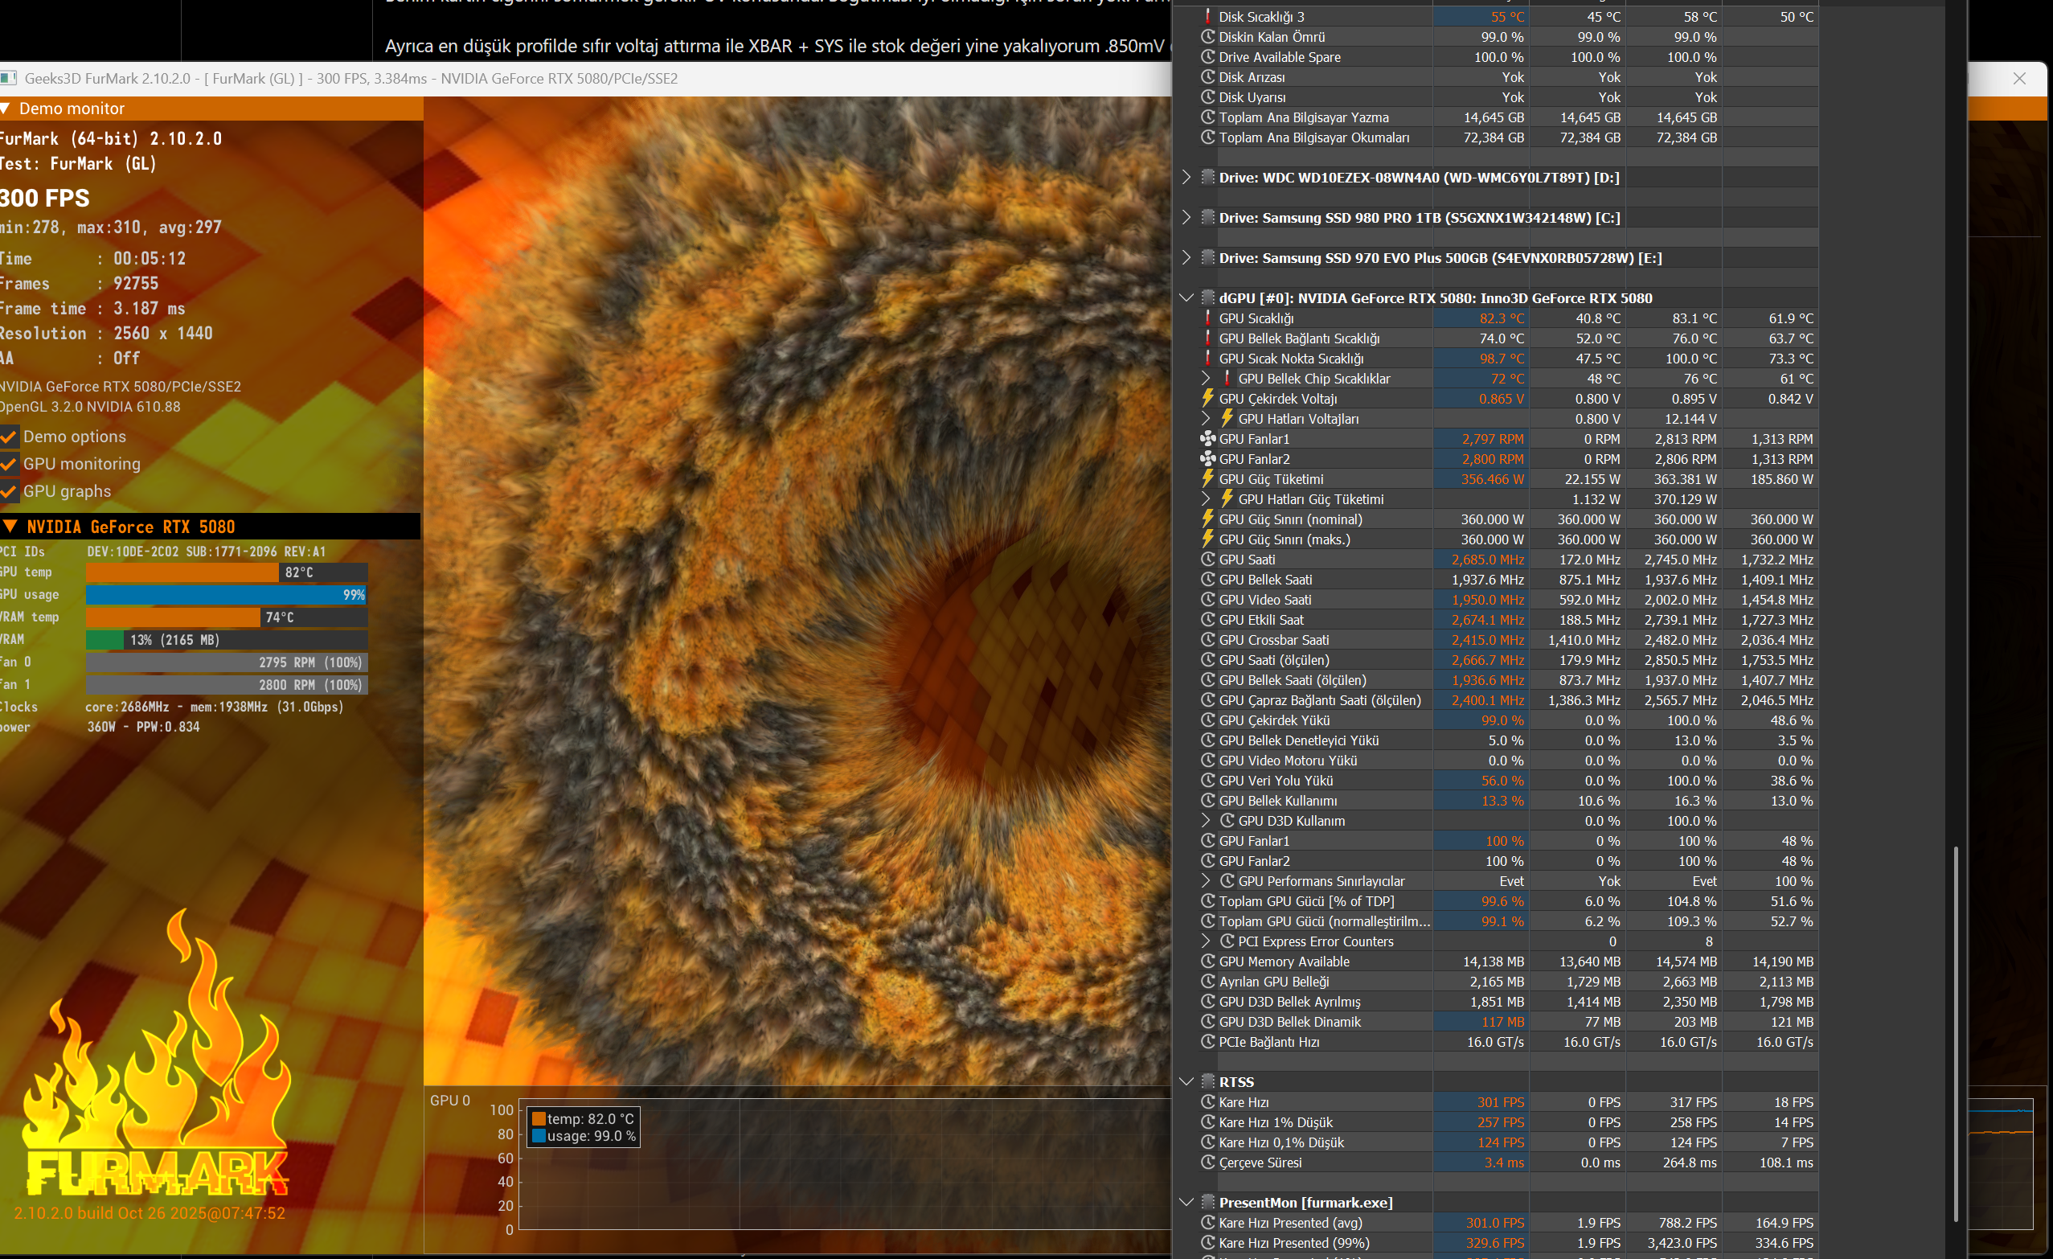Click the GPU Saati clock icon
Viewport: 2053px width, 1259px height.
pos(1207,559)
